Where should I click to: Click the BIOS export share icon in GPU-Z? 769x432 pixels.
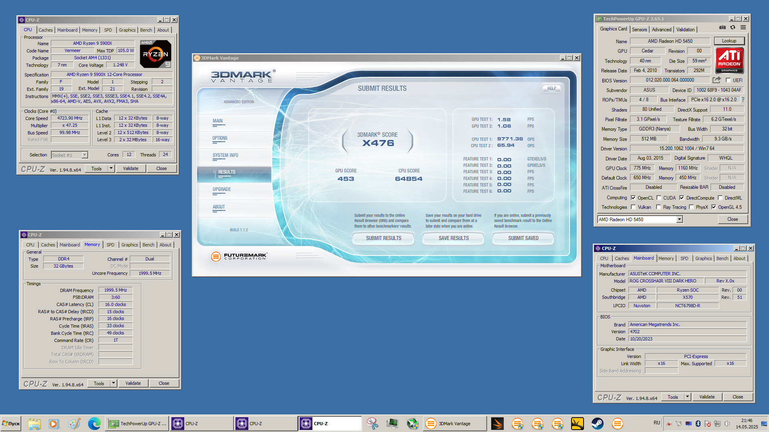tap(717, 80)
